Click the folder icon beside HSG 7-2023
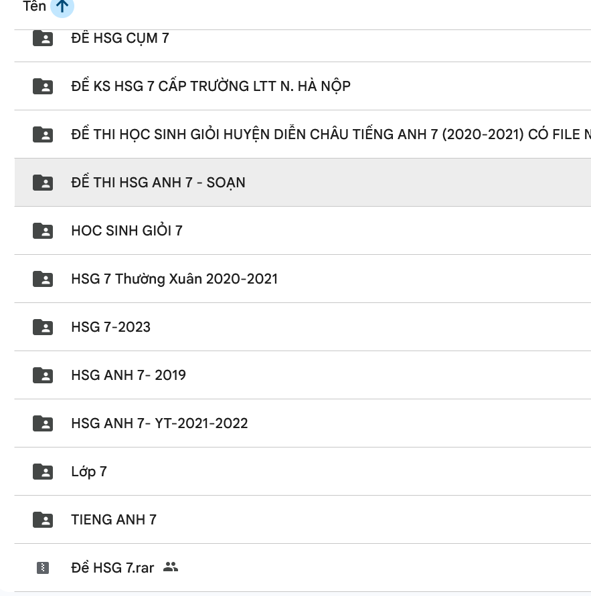This screenshot has height=596, width=591. [x=43, y=327]
